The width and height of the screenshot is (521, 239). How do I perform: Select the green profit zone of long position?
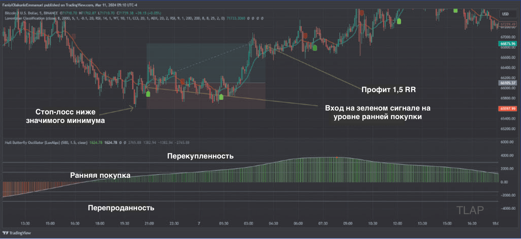tap(206, 63)
